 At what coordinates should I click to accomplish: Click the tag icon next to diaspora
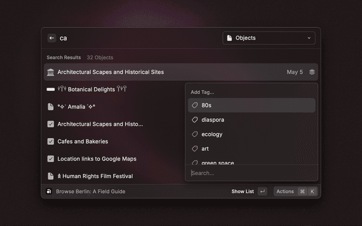pos(195,120)
